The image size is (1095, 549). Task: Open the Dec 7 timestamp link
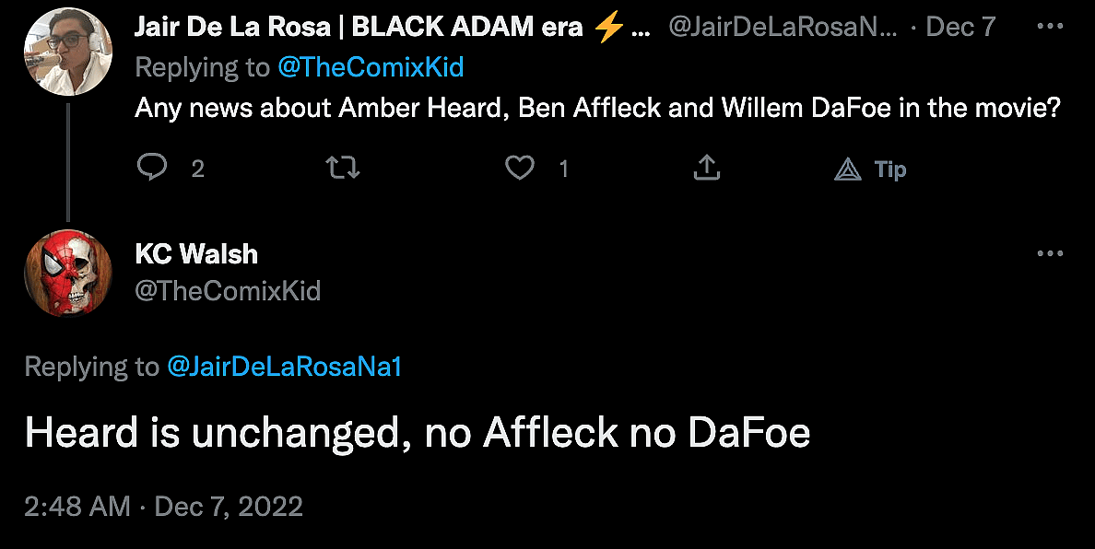(x=960, y=28)
